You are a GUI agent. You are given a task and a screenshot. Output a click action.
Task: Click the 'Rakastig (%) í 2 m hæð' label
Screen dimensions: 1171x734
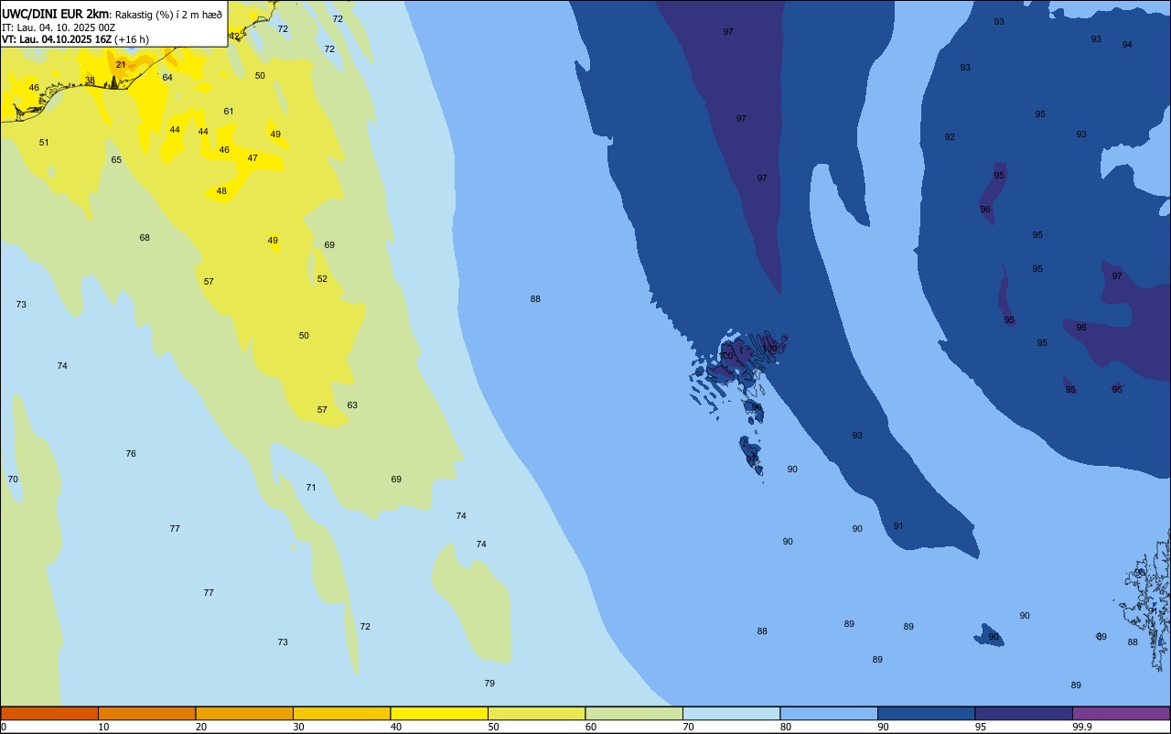pyautogui.click(x=168, y=14)
